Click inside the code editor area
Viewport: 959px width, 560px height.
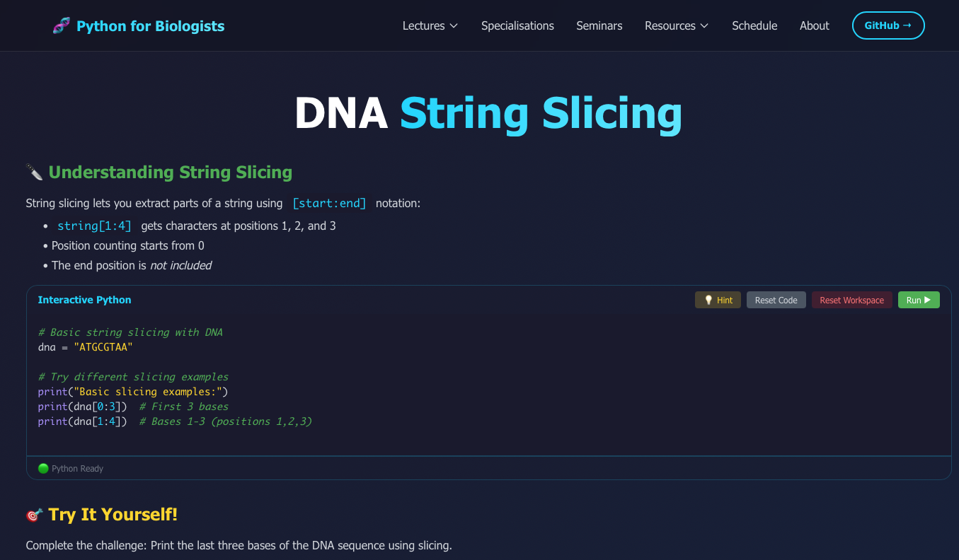(283, 382)
